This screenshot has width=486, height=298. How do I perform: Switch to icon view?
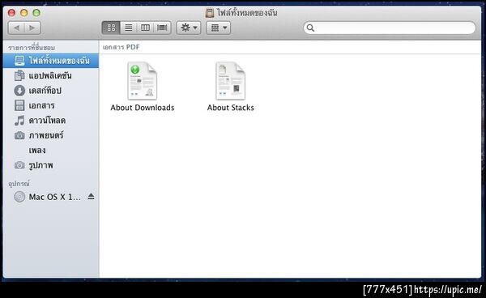pos(111,28)
